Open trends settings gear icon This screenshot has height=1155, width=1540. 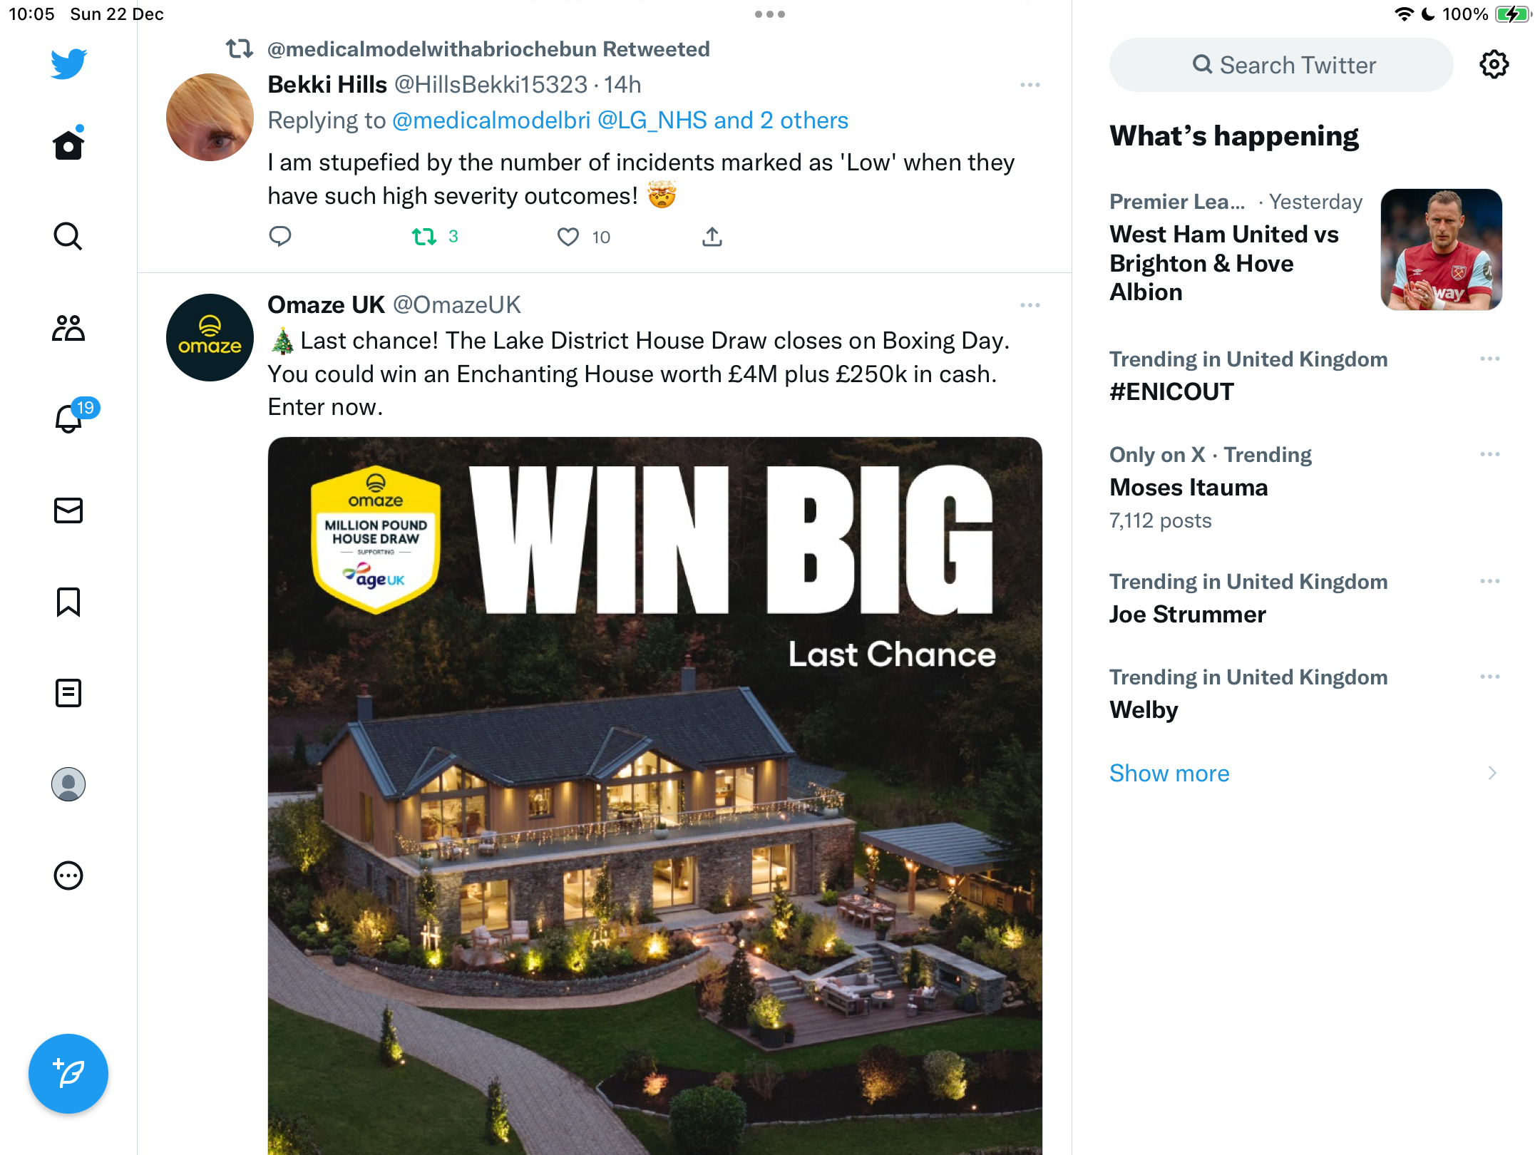point(1494,65)
